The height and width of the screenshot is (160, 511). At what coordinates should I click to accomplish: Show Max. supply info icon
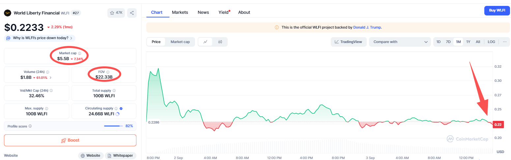(46, 108)
